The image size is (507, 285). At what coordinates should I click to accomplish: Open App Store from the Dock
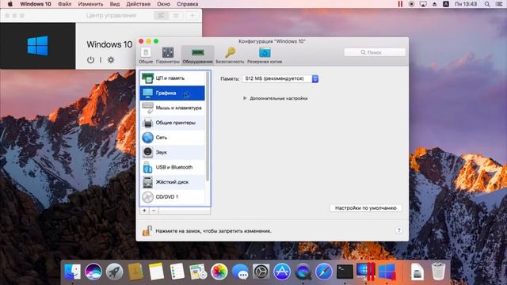[282, 272]
